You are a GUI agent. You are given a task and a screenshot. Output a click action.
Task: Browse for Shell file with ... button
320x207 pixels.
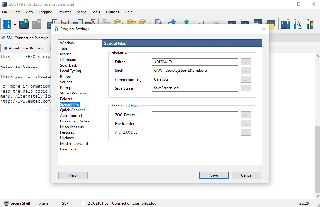coord(246,71)
